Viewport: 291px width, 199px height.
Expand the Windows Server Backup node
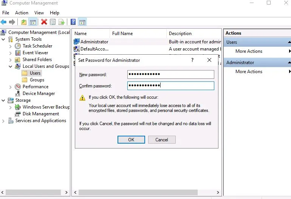coord(11,107)
